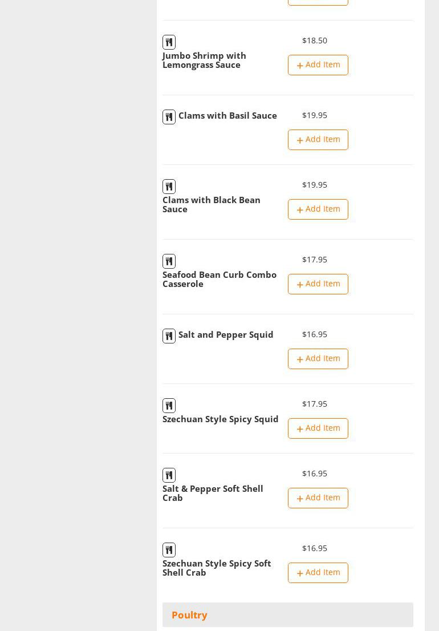This screenshot has height=631, width=439.
Task: Add Jumbo Shrimp with Lemongrass Sauce to order
Action: (x=318, y=65)
